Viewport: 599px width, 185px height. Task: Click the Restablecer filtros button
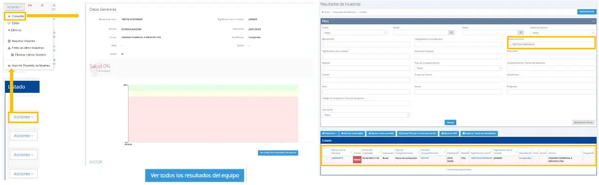click(x=583, y=122)
